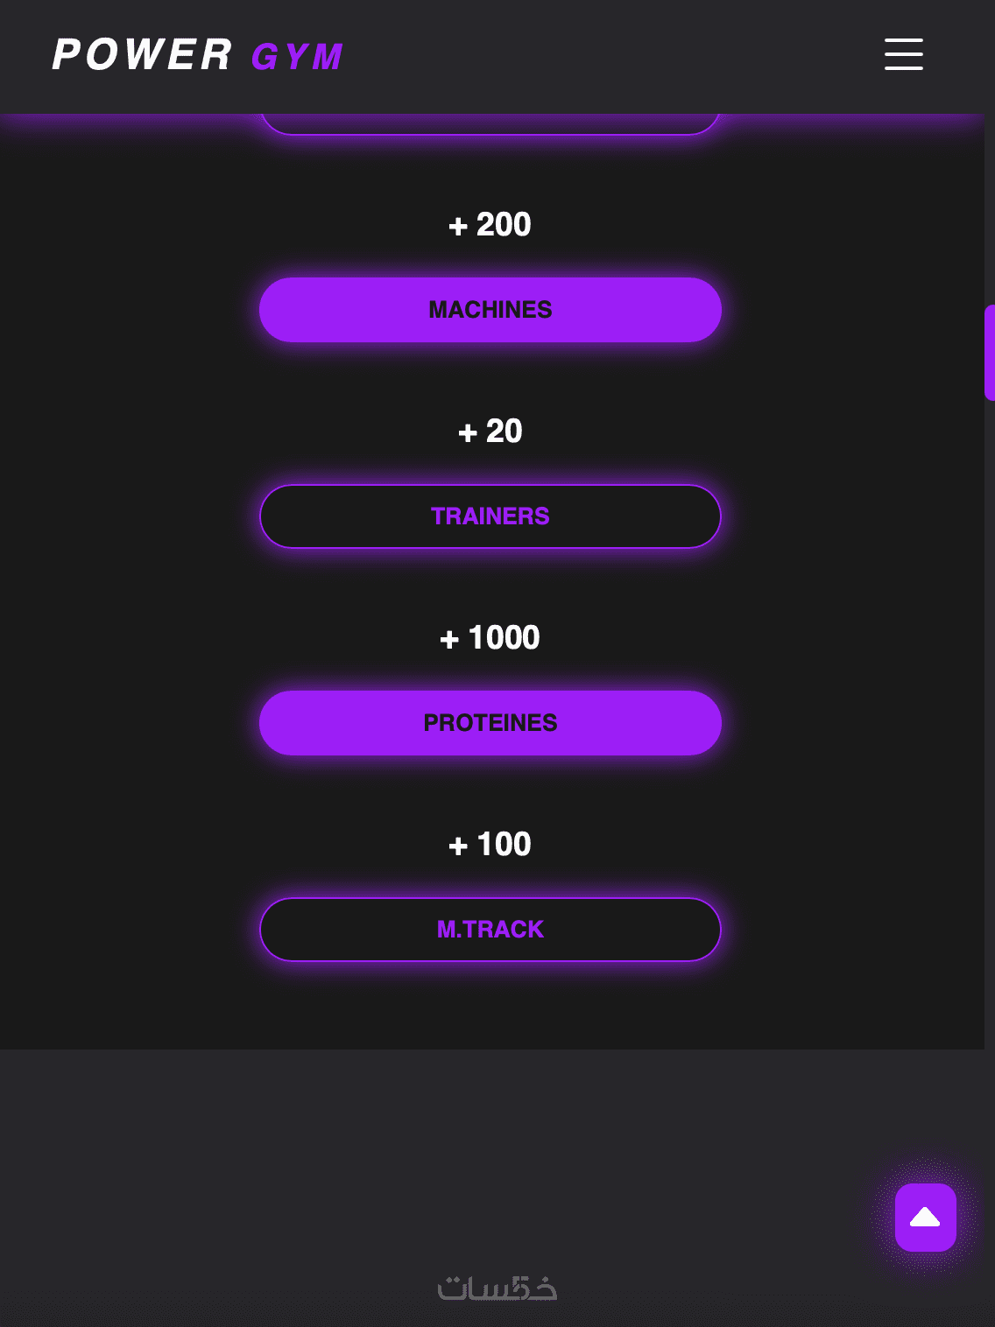Image resolution: width=995 pixels, height=1327 pixels.
Task: Open the hamburger navigation menu
Action: click(903, 54)
